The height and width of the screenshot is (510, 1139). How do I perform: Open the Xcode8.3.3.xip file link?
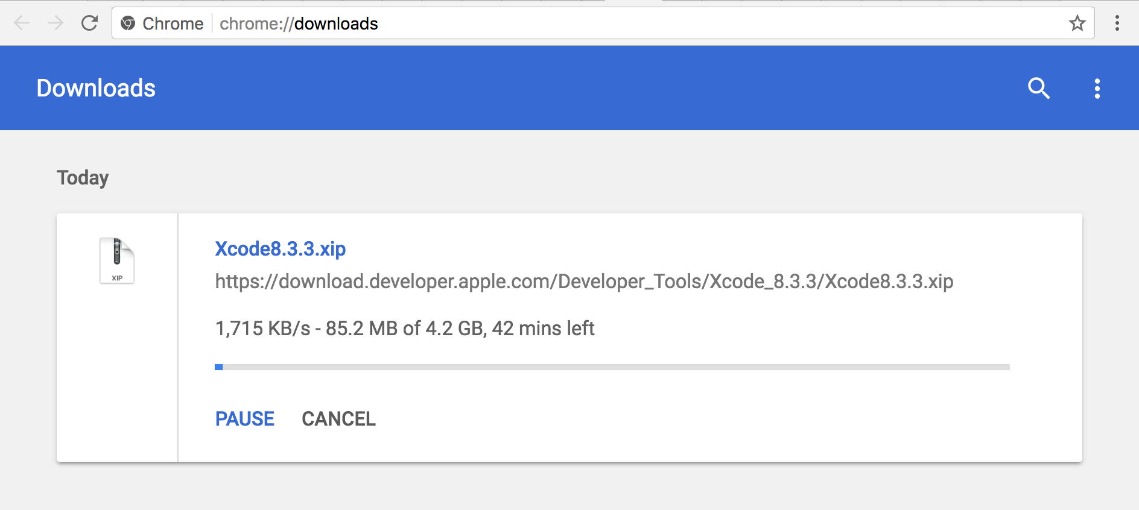pyautogui.click(x=280, y=248)
